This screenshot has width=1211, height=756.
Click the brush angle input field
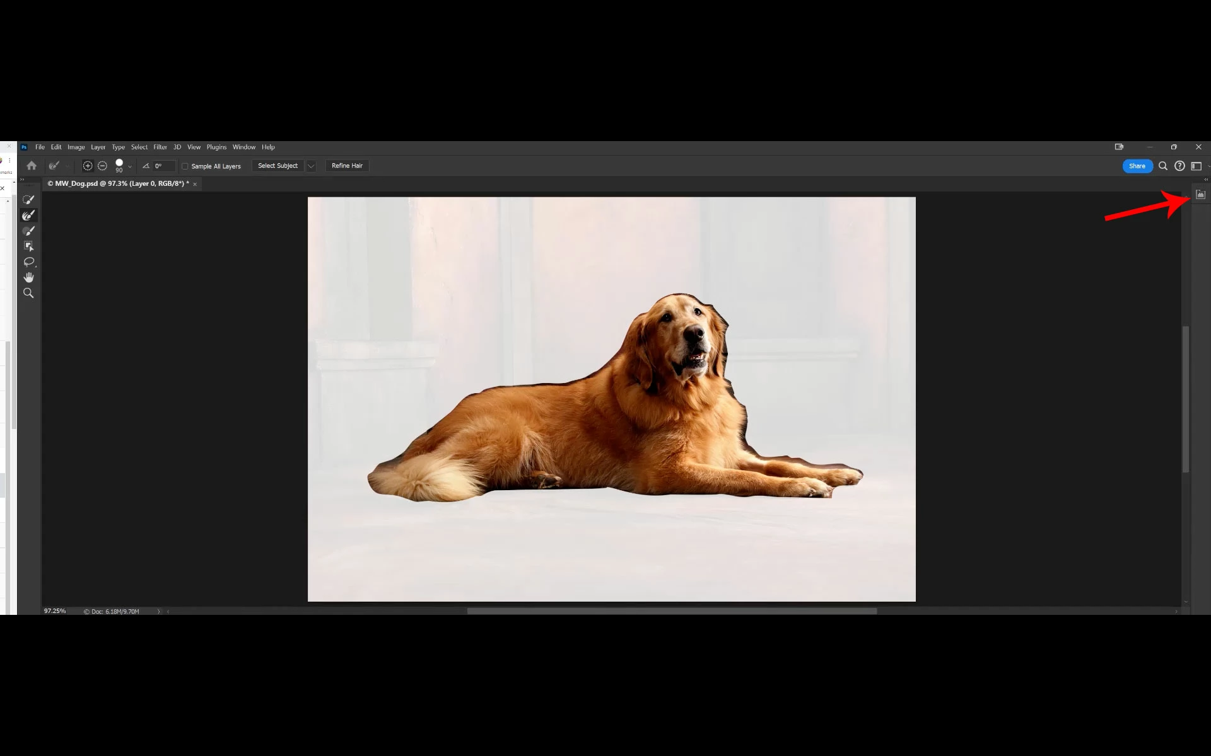(x=163, y=166)
